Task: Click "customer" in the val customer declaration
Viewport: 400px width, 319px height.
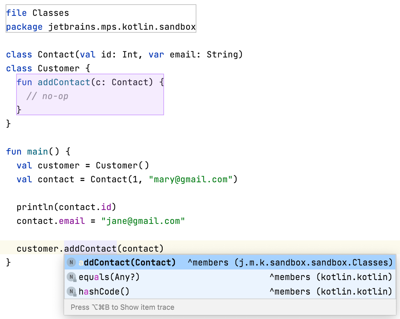Action: (59, 165)
